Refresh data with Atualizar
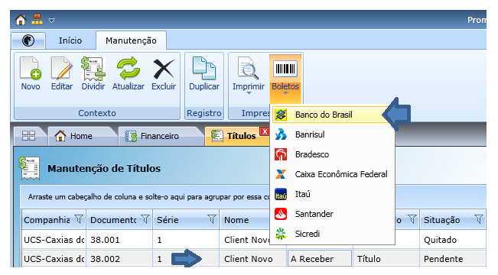Viewport: 498px width, 275px height. coord(129,74)
